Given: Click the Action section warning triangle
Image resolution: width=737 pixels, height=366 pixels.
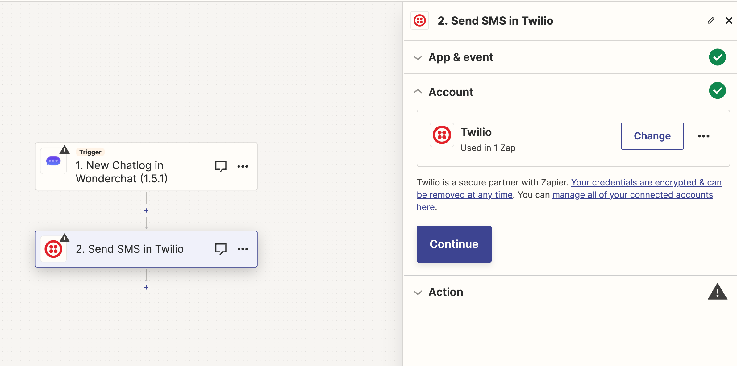Looking at the screenshot, I should pos(717,292).
